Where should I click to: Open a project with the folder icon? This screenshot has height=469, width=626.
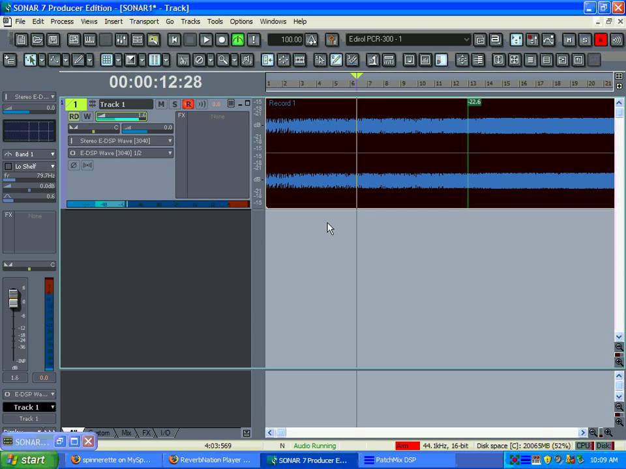click(x=37, y=40)
